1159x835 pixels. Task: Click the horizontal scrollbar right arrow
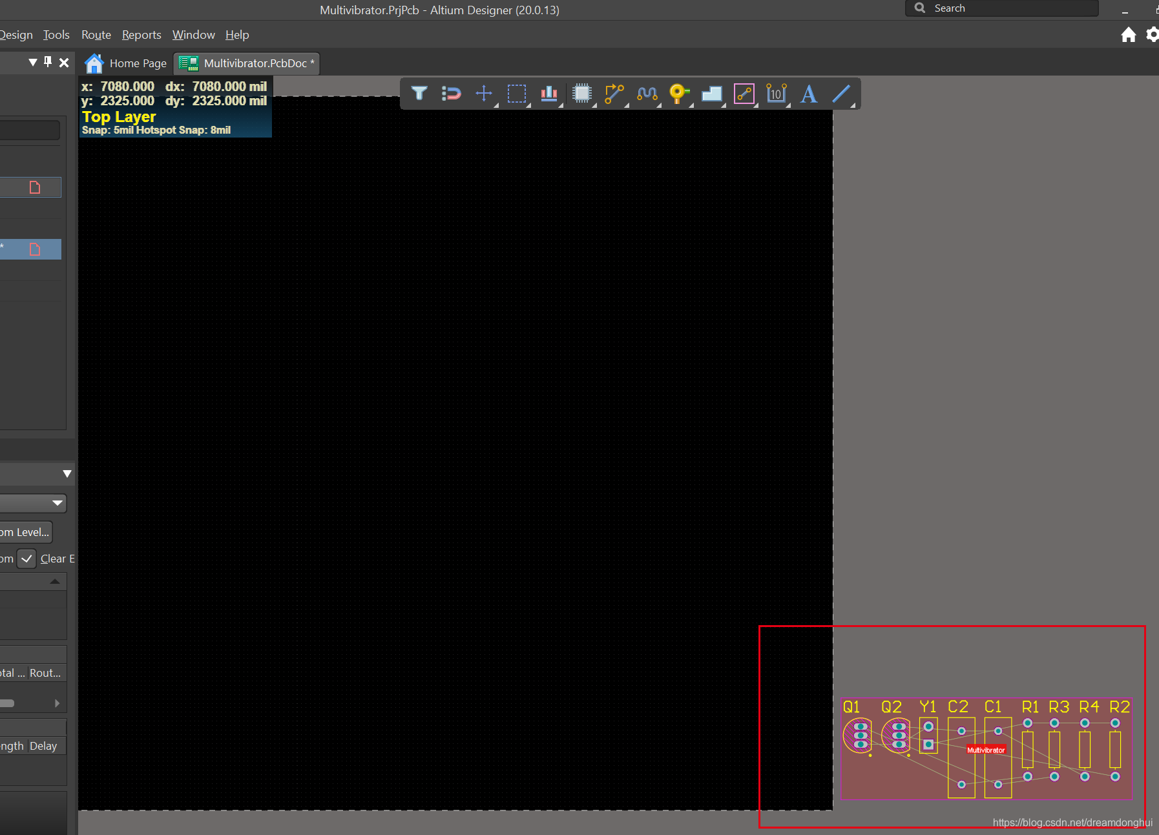coord(57,703)
